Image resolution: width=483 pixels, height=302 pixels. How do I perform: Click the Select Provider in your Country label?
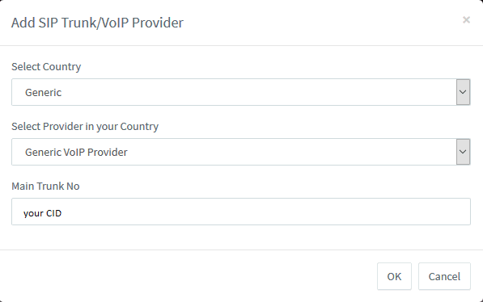point(85,127)
